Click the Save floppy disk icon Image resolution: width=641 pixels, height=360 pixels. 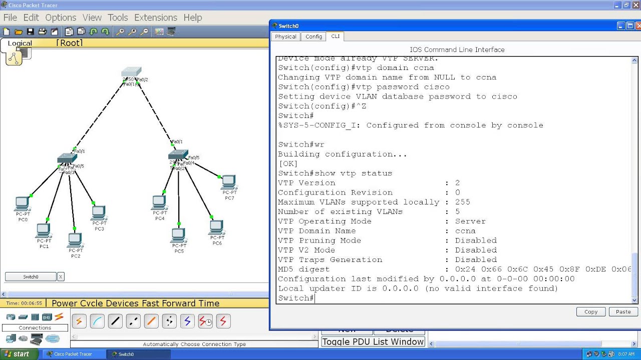pos(30,31)
